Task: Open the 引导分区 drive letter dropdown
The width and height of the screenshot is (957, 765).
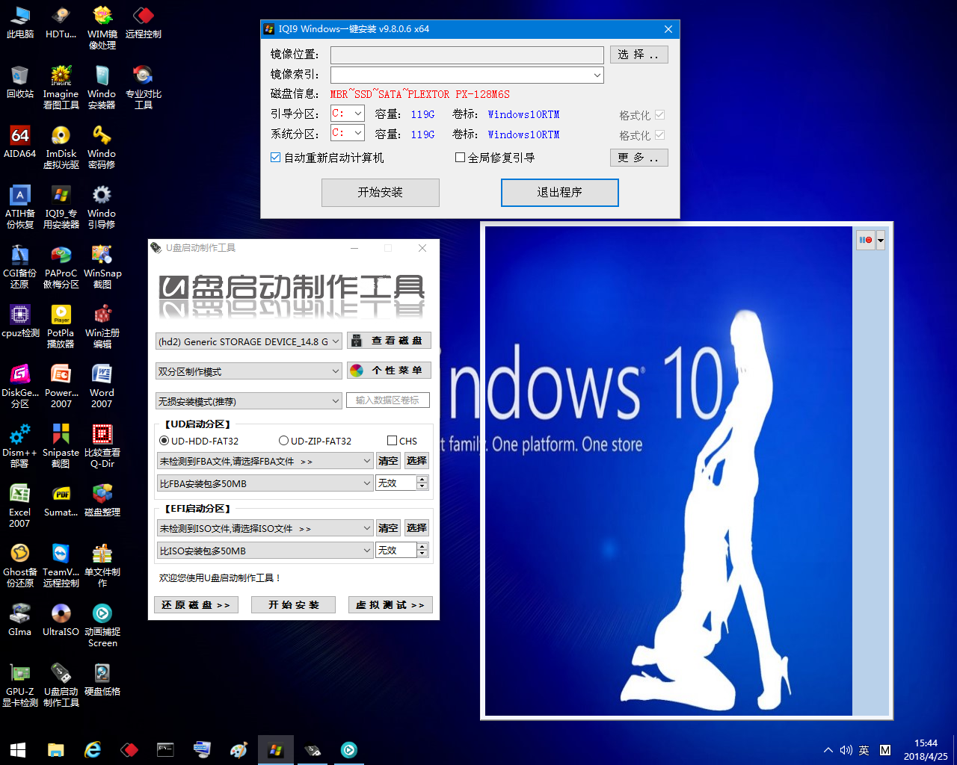Action: [358, 114]
